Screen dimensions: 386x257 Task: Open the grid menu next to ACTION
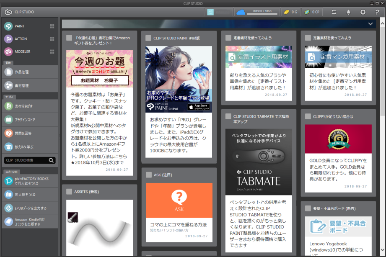click(52, 39)
